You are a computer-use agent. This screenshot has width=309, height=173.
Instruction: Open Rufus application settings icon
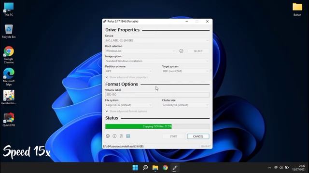tap(121, 136)
